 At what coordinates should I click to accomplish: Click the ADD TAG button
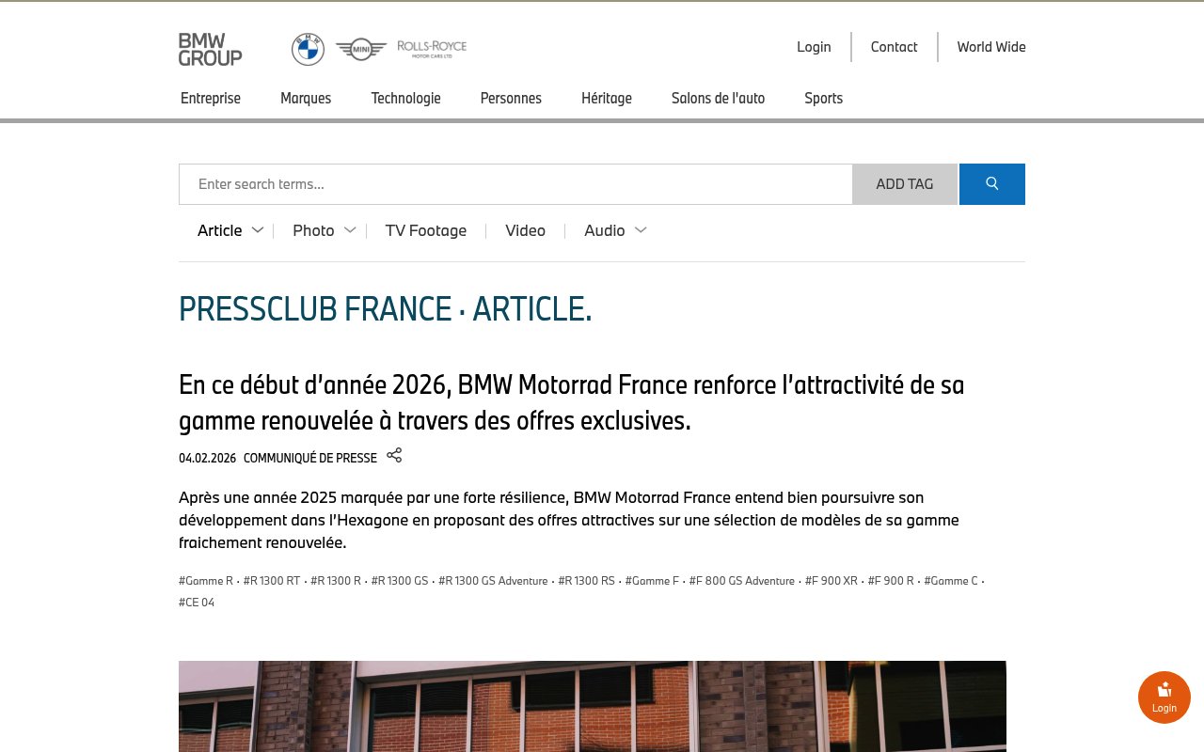[x=905, y=184]
